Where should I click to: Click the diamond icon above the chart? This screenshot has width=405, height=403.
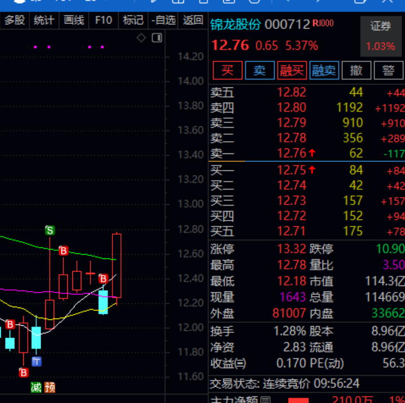141,38
